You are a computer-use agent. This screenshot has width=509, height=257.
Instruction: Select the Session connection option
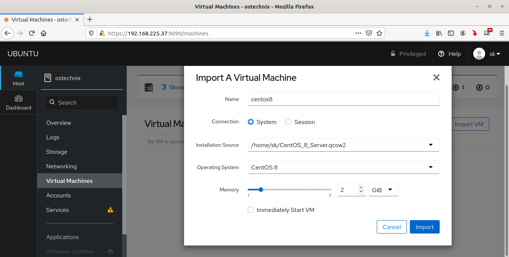tap(288, 121)
